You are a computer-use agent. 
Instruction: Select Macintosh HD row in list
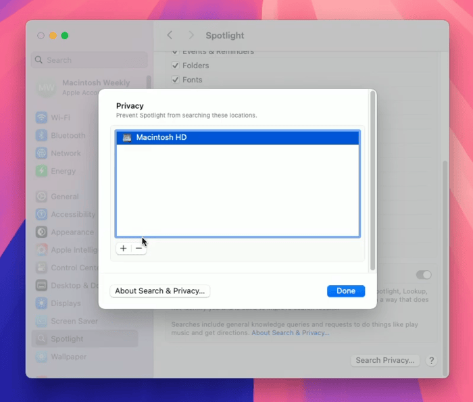238,138
